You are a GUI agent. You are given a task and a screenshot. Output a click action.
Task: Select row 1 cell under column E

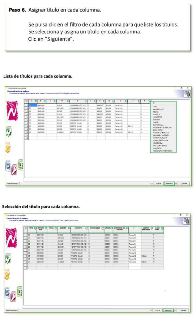coord(78,105)
